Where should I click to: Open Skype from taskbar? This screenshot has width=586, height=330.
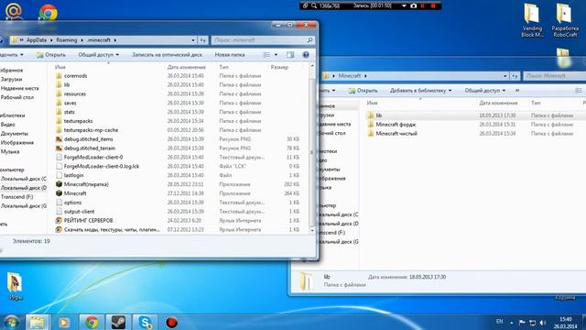(x=145, y=322)
